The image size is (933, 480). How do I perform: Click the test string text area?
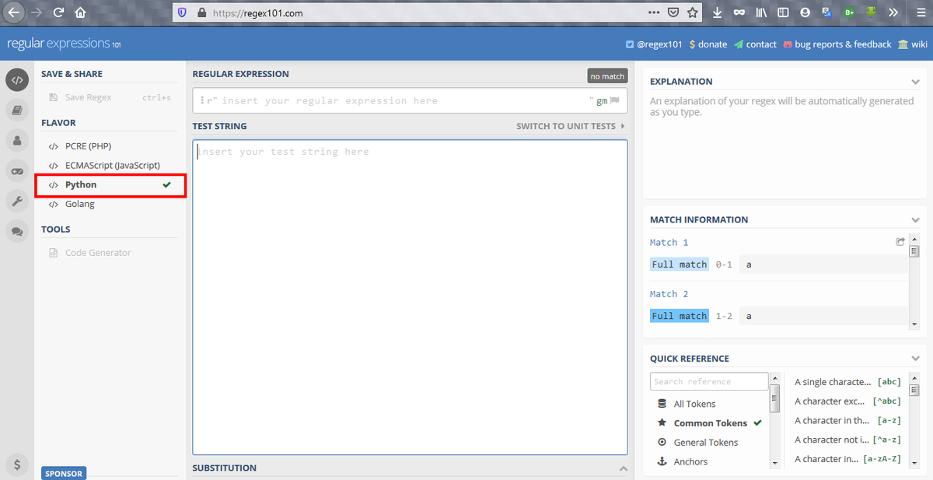tap(410, 296)
